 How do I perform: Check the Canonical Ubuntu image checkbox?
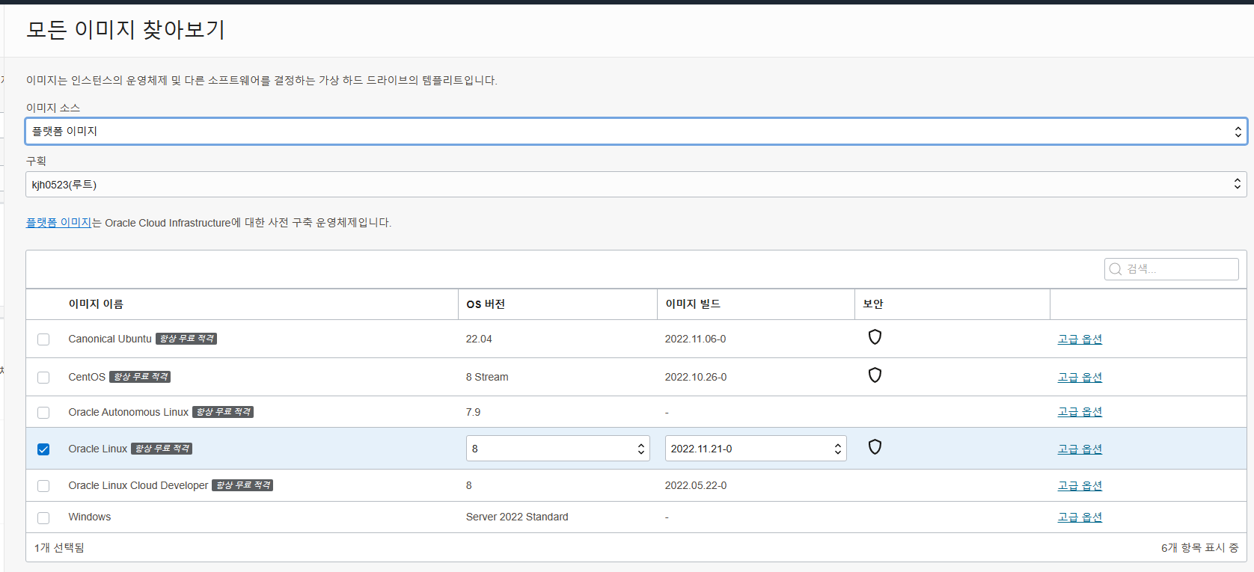point(43,339)
